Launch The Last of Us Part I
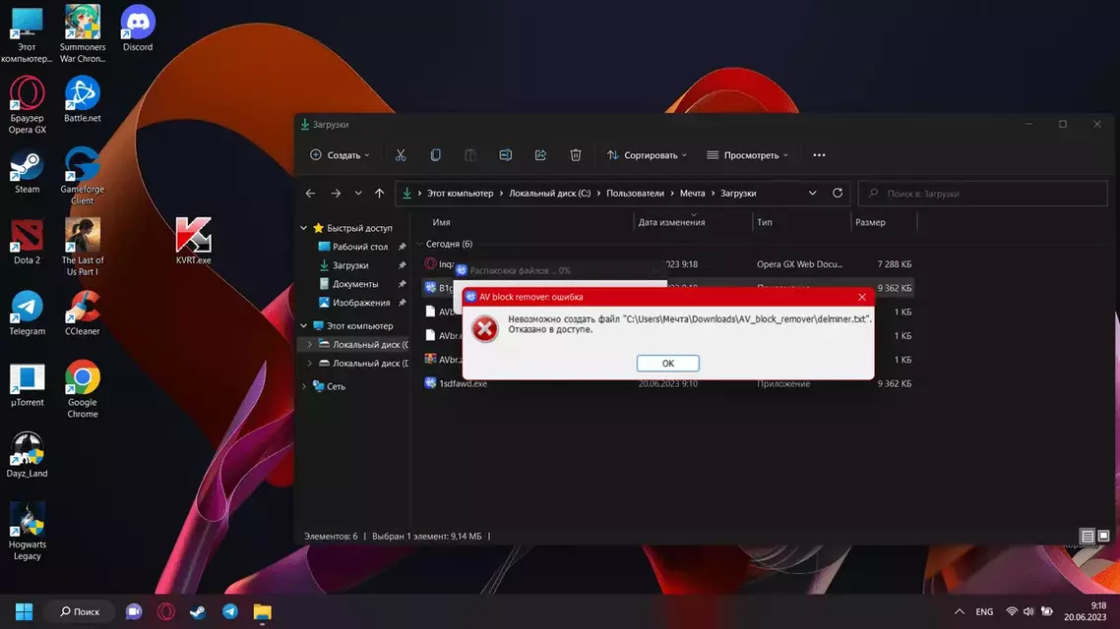Screen dimensions: 1120x629 (x=82, y=247)
